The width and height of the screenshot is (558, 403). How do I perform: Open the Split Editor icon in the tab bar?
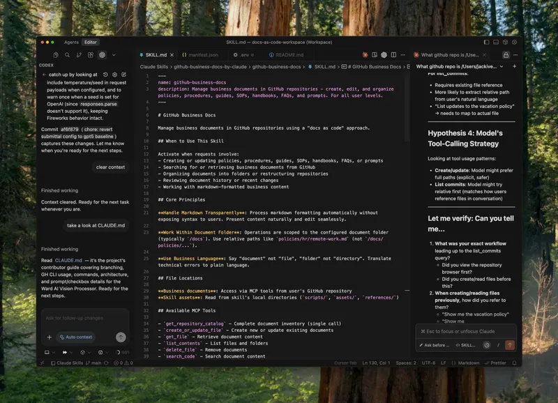tap(393, 54)
